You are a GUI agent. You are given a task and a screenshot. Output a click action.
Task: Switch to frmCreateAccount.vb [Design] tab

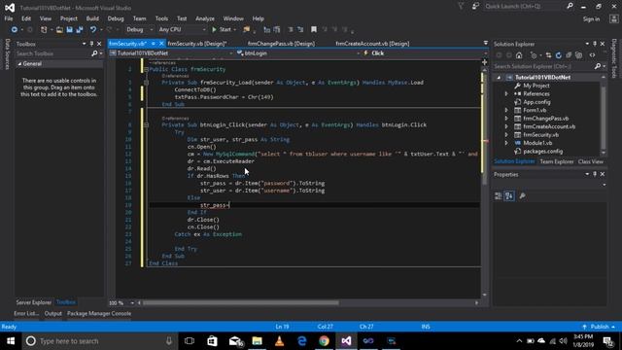[372, 44]
